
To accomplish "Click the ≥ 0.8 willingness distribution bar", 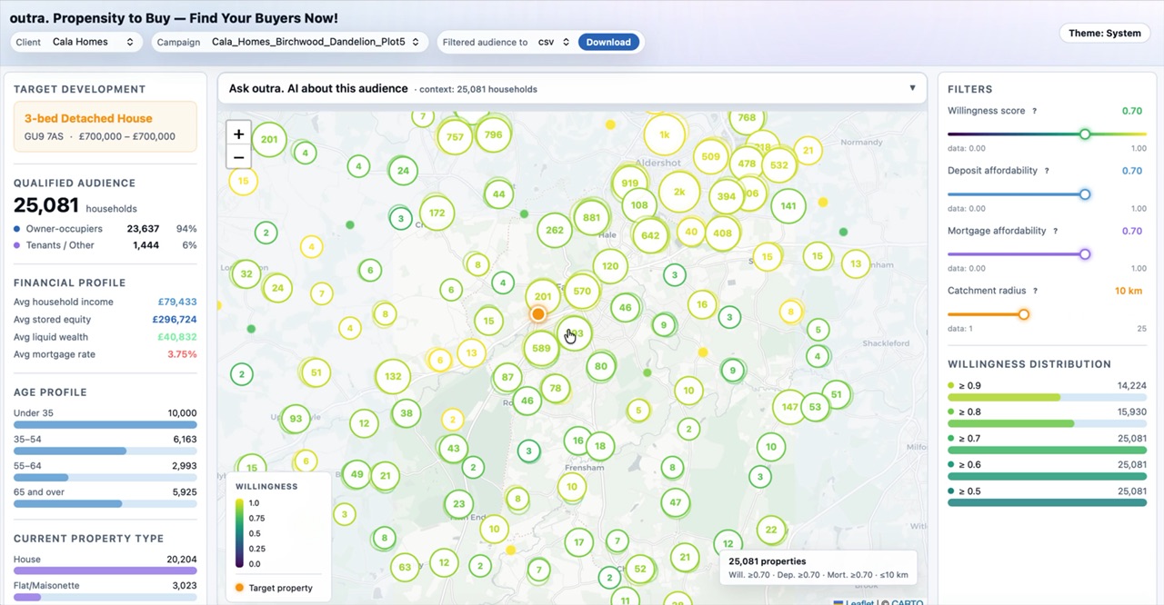I will point(1048,424).
